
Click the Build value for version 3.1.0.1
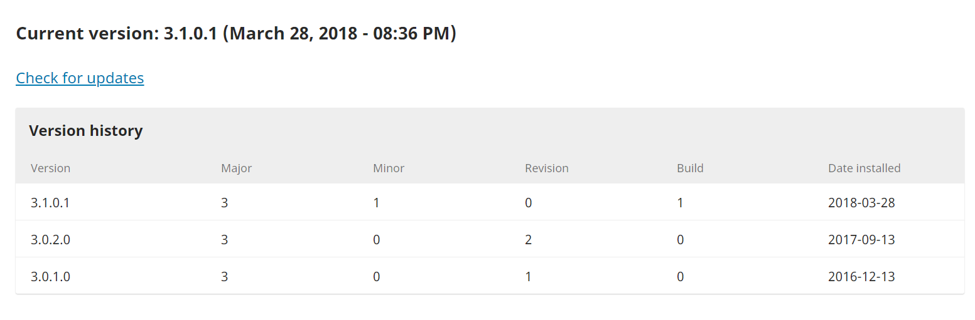tap(680, 203)
